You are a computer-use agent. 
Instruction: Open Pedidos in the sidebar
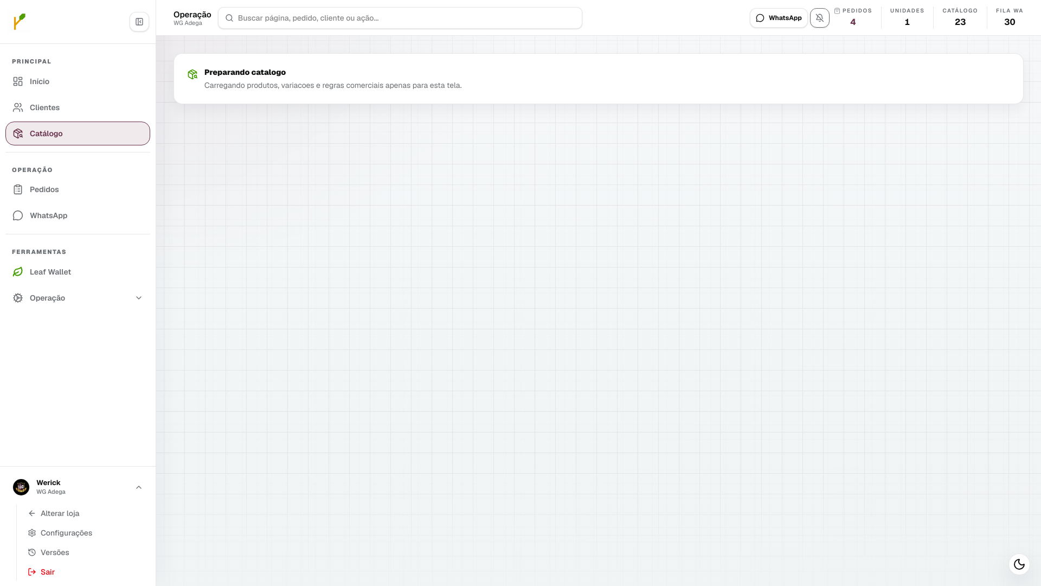[78, 189]
